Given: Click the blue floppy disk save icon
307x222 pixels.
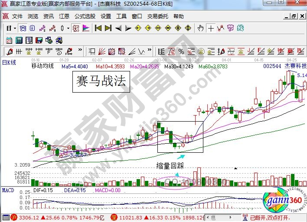Looking at the screenshot, I should pos(39,40).
